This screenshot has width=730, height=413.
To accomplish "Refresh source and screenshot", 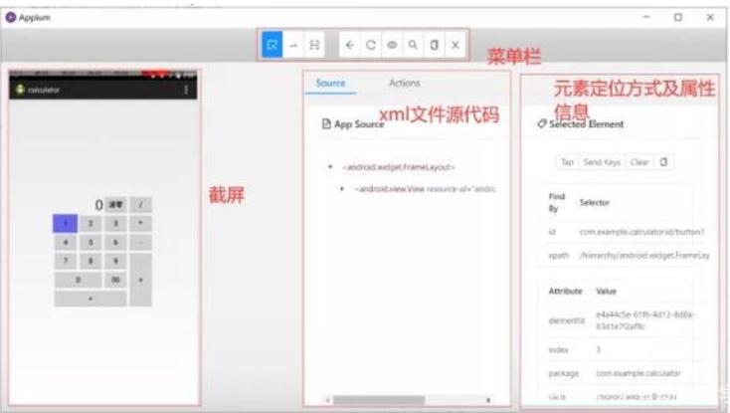I will [371, 45].
